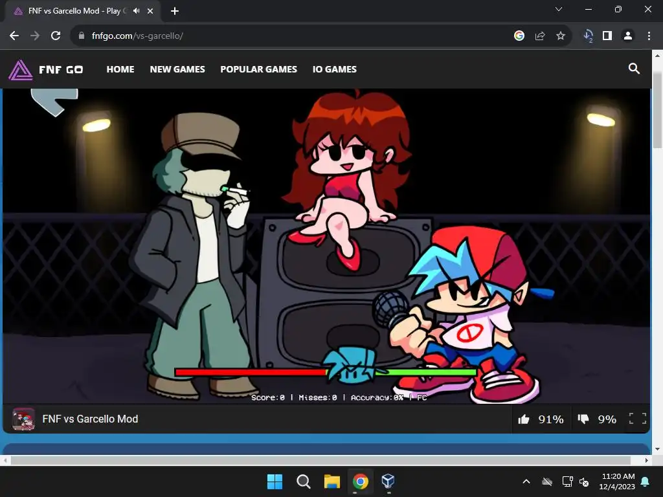
Task: Click the vertical page scrollbar thumb
Action: coord(657,110)
